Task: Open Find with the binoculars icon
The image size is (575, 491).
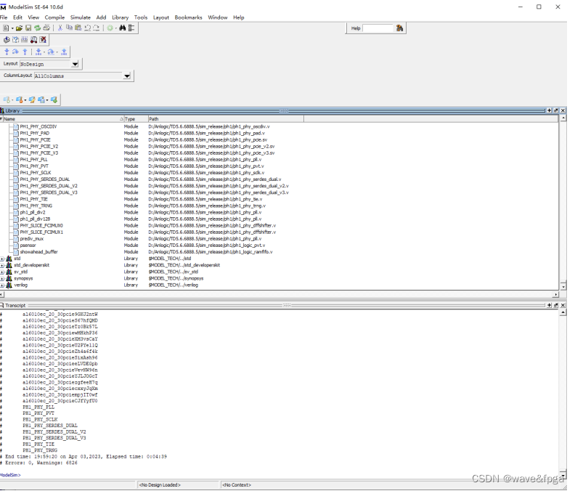Action: tap(123, 28)
